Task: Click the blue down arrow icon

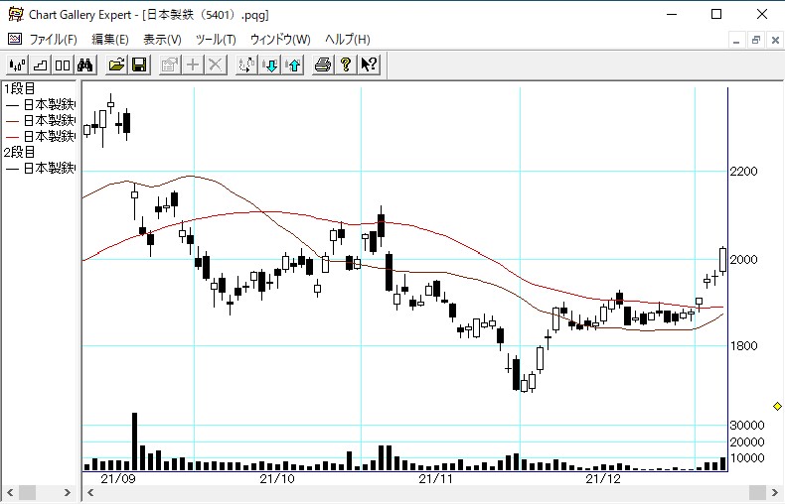Action: pyautogui.click(x=270, y=65)
